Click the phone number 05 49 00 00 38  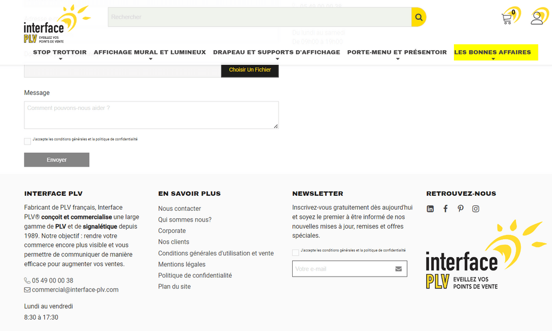52,281
